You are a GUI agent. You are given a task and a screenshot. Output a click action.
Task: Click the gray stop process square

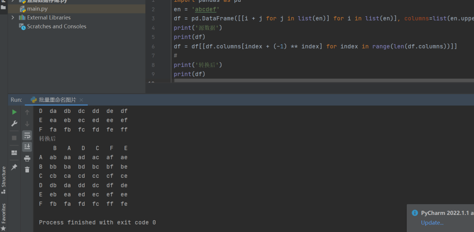tap(14, 138)
